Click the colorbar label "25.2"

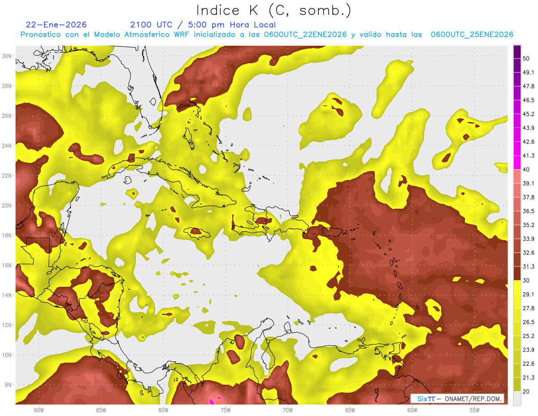click(529, 336)
